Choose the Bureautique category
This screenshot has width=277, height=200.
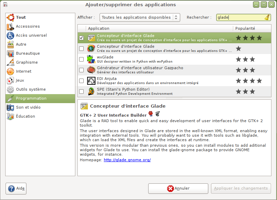pyautogui.click(x=40, y=53)
